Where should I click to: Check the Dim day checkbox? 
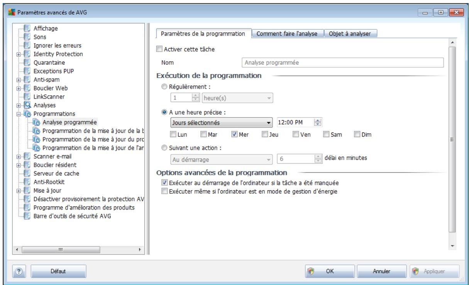[x=357, y=134]
